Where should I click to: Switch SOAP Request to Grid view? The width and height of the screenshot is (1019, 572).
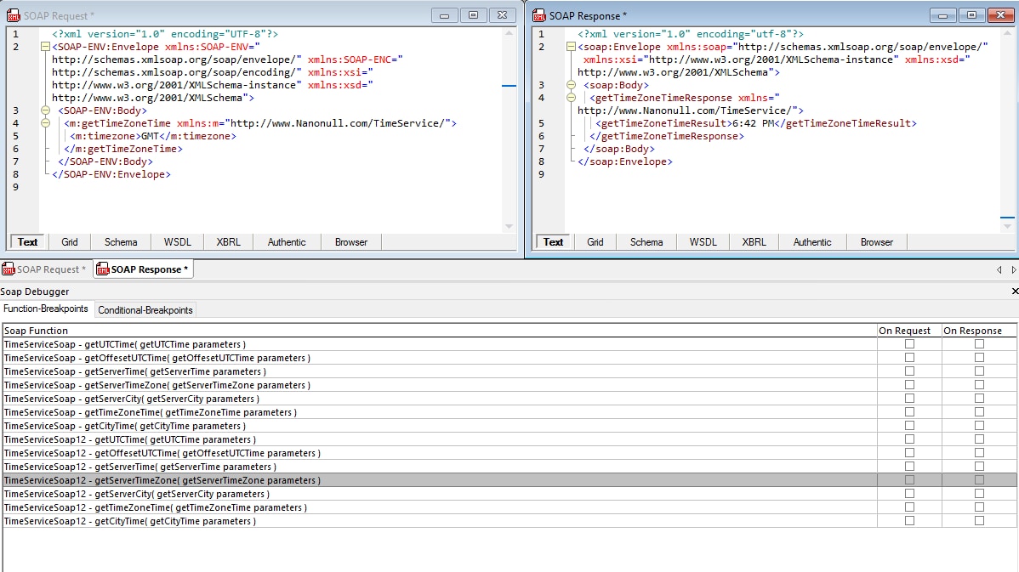click(70, 242)
